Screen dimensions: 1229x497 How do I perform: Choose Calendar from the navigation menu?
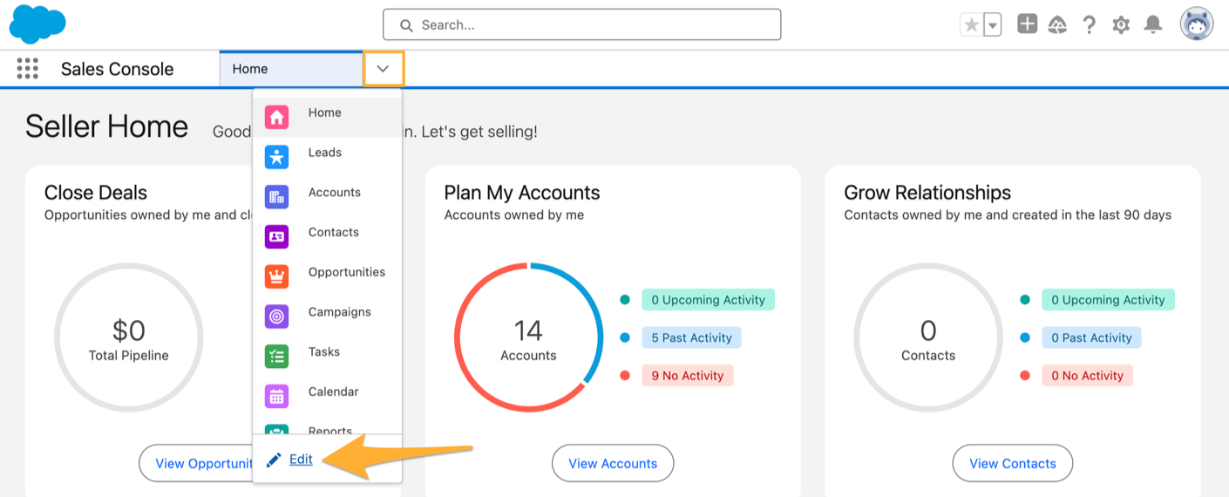click(327, 396)
